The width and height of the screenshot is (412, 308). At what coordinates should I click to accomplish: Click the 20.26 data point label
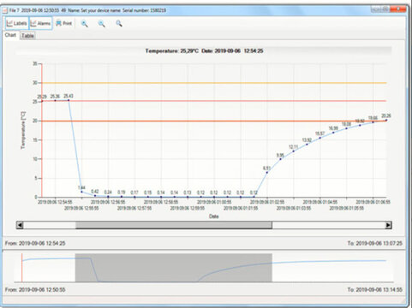[x=386, y=115]
